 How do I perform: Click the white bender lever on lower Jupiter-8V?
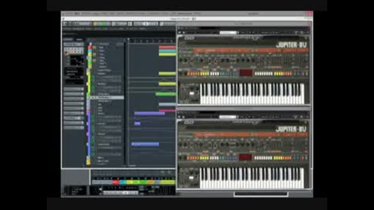pyautogui.click(x=191, y=178)
